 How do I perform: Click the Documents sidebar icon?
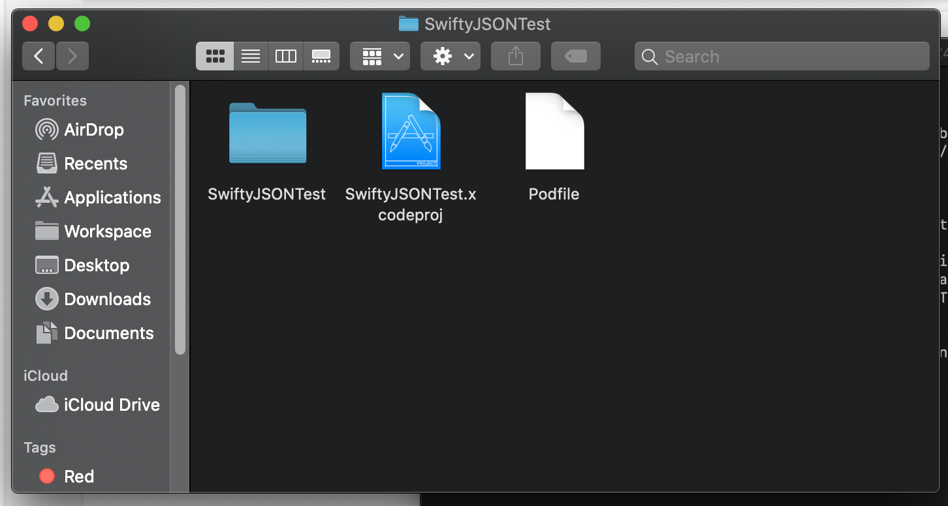(x=46, y=333)
